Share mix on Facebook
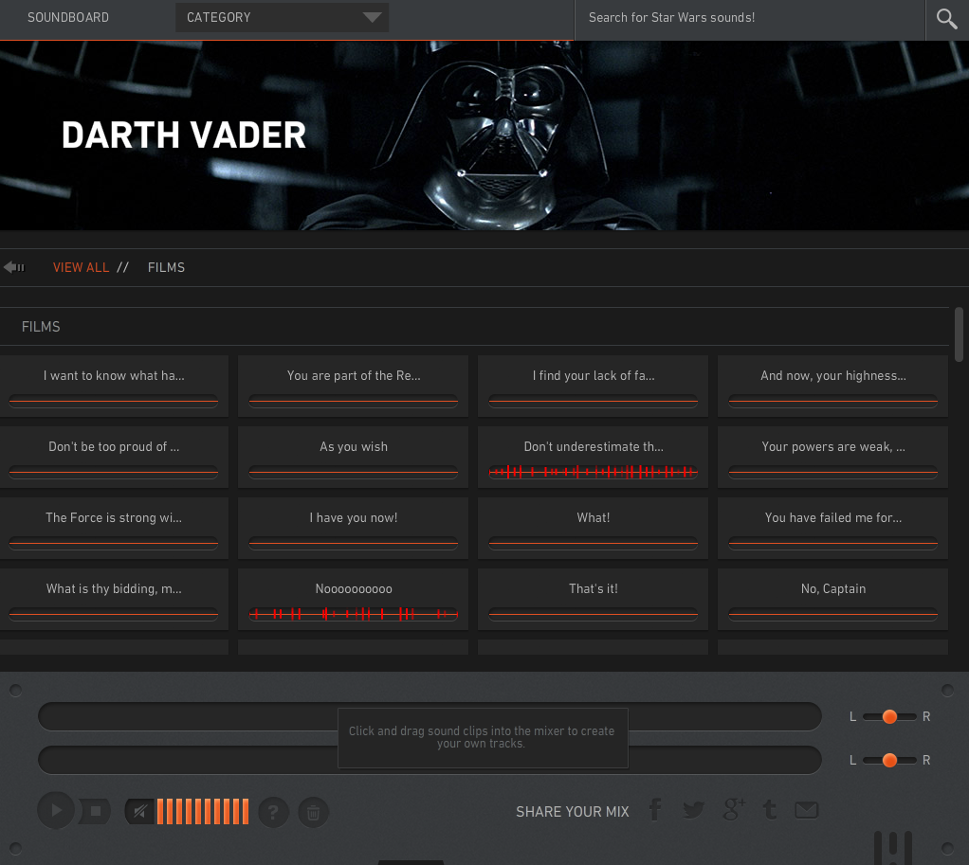The height and width of the screenshot is (865, 969). click(x=656, y=809)
